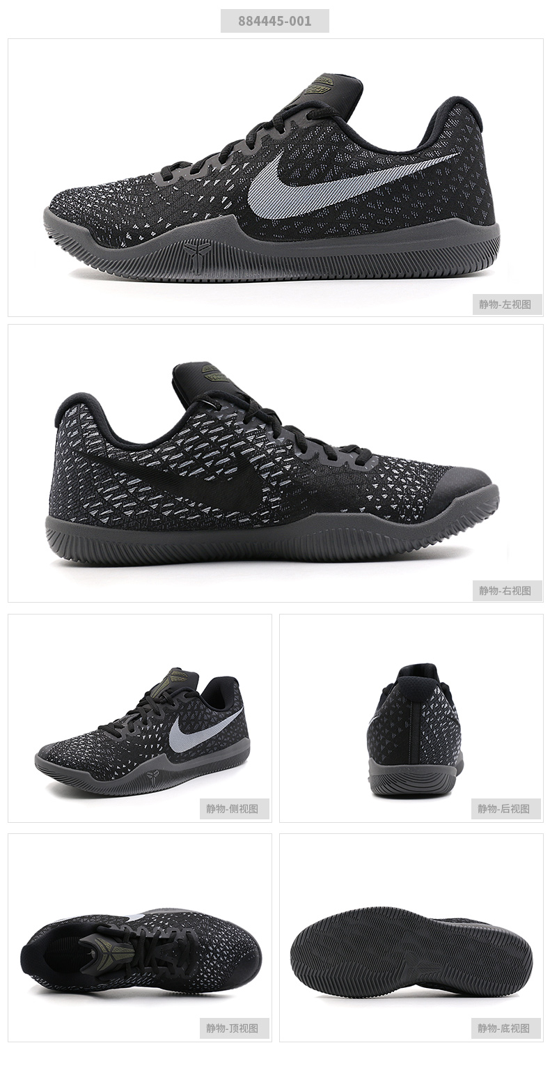This screenshot has height=1066, width=550.
Task: Click the gray swoosh in the side view
Action: click(202, 729)
